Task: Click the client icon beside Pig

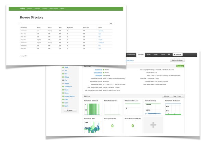Action: (x=63, y=80)
